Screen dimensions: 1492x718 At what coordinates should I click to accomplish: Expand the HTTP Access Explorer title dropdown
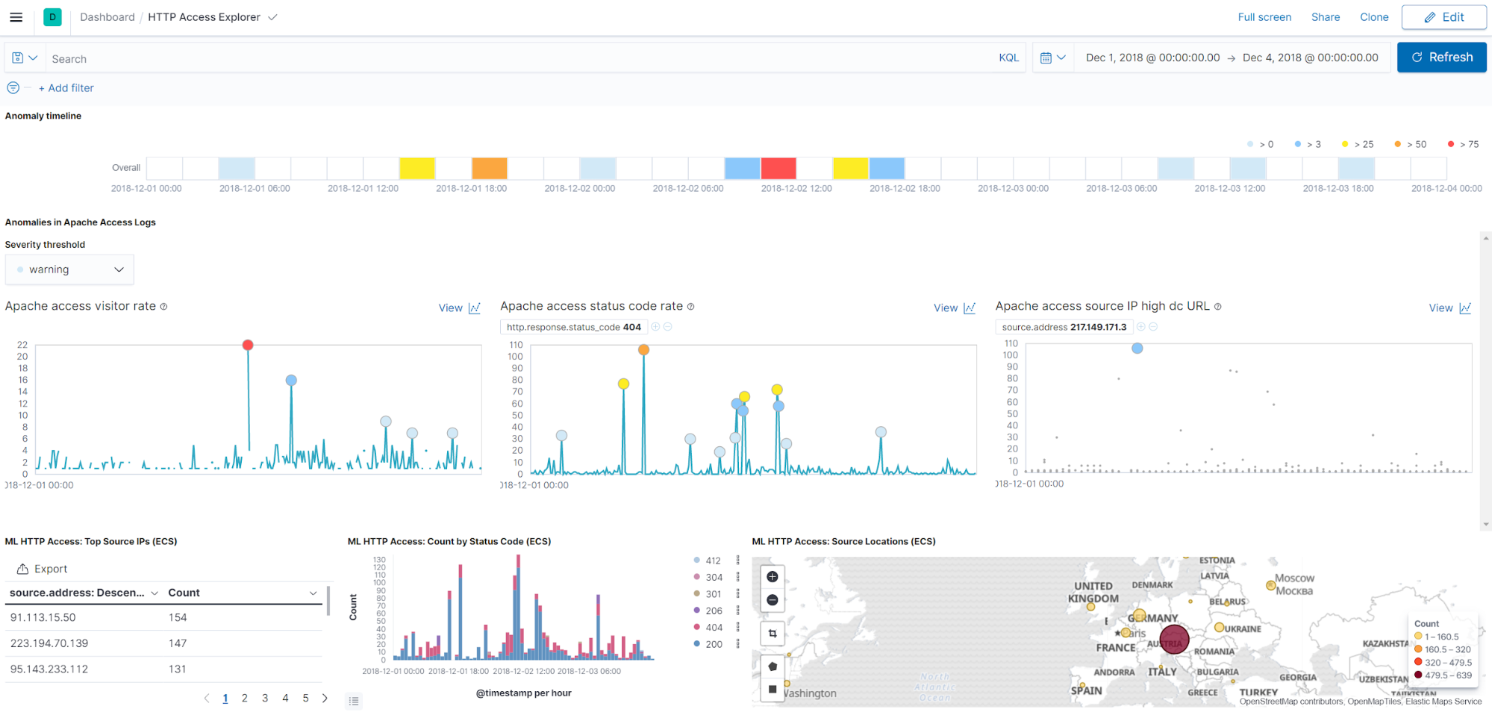(272, 16)
